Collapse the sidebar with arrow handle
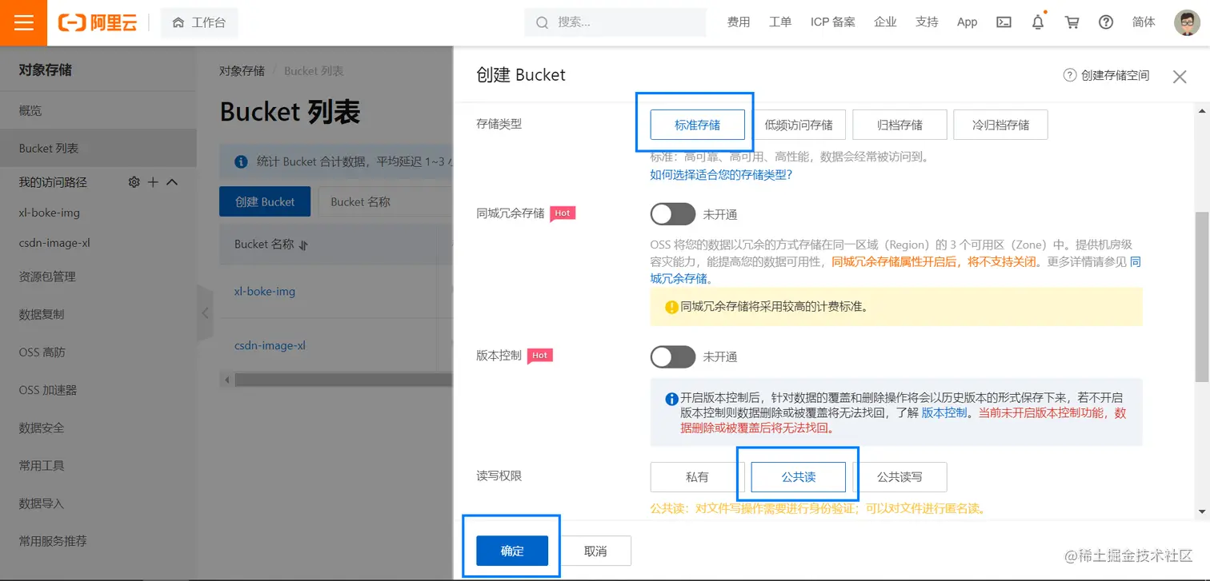 (x=205, y=313)
